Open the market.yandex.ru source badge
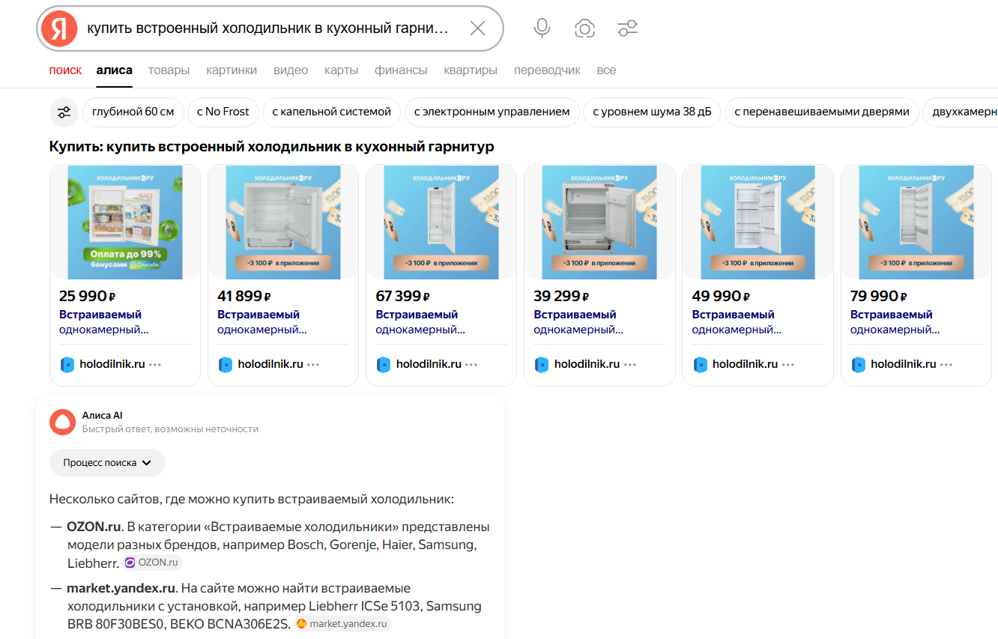This screenshot has height=639, width=998. [x=342, y=623]
